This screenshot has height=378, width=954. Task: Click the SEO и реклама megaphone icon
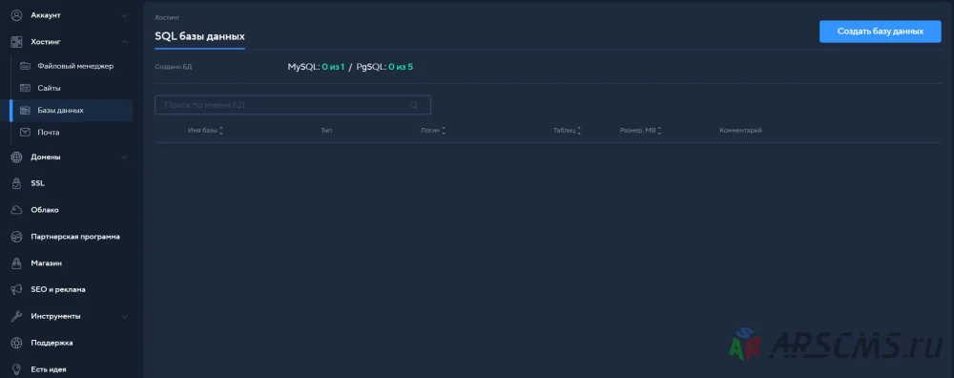point(17,290)
